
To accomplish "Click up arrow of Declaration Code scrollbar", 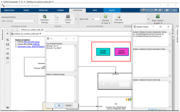I will pos(169,34).
